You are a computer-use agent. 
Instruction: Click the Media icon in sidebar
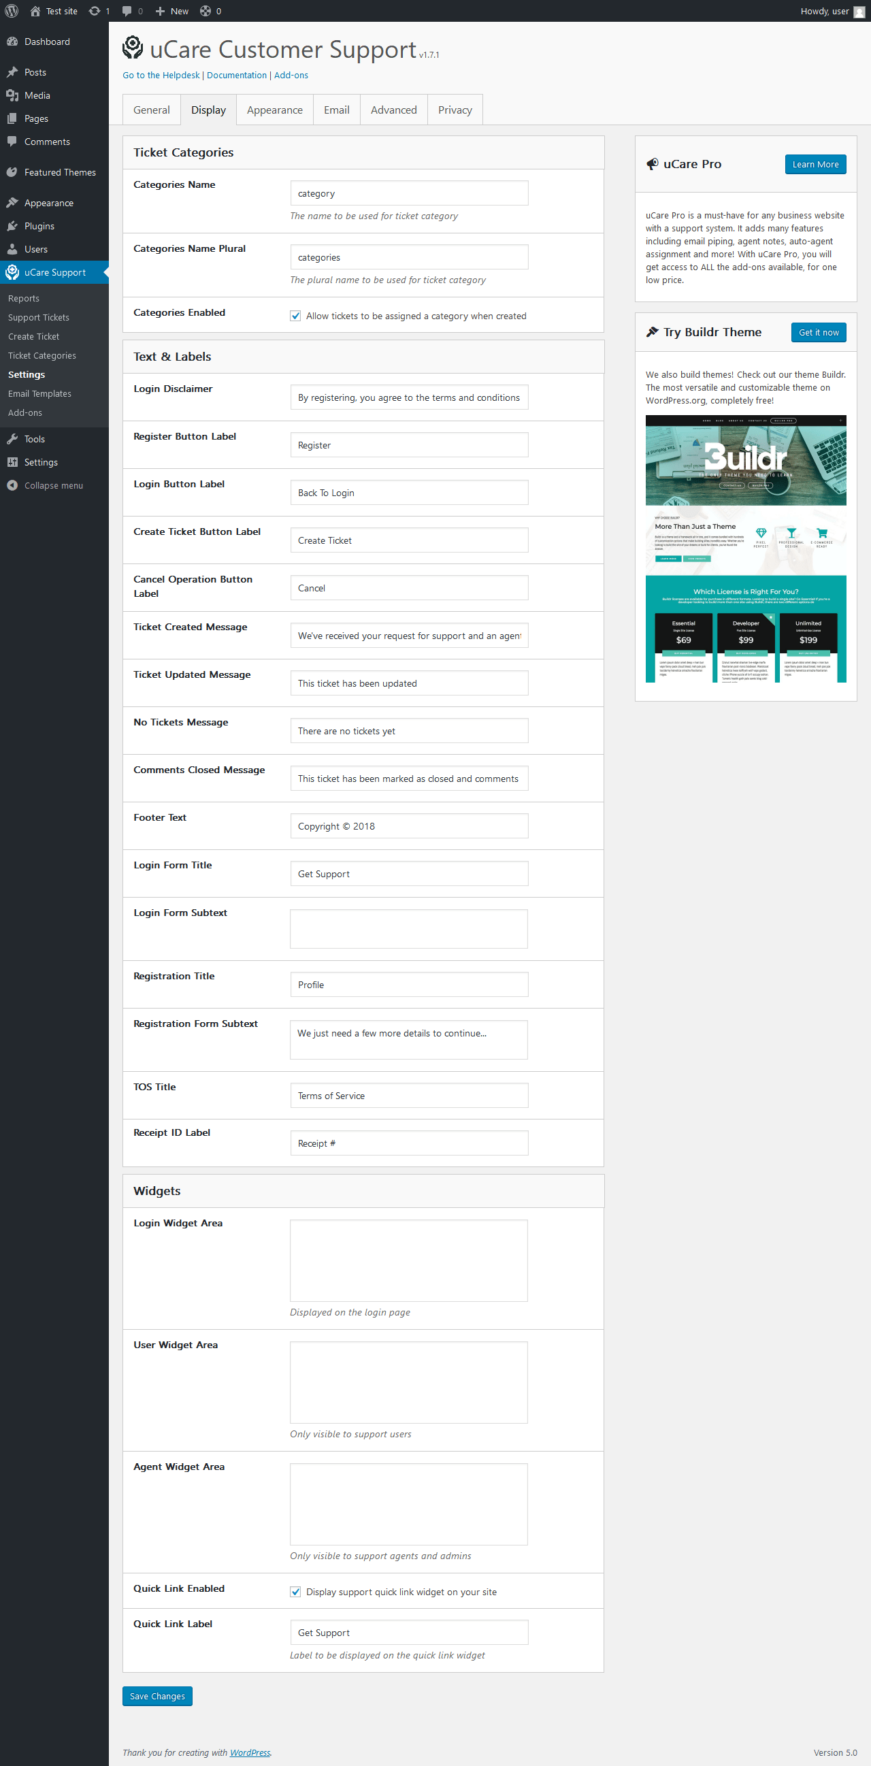click(x=12, y=95)
